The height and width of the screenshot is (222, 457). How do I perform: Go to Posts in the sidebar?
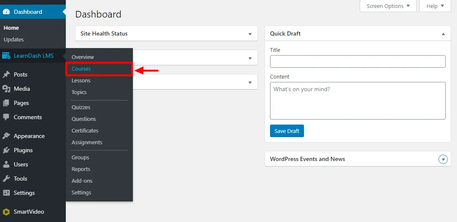(21, 75)
